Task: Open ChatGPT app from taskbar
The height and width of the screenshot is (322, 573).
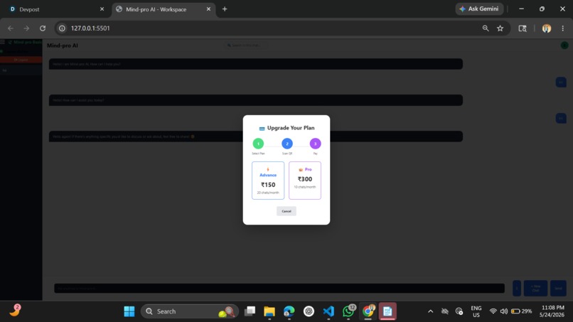Action: click(309, 311)
